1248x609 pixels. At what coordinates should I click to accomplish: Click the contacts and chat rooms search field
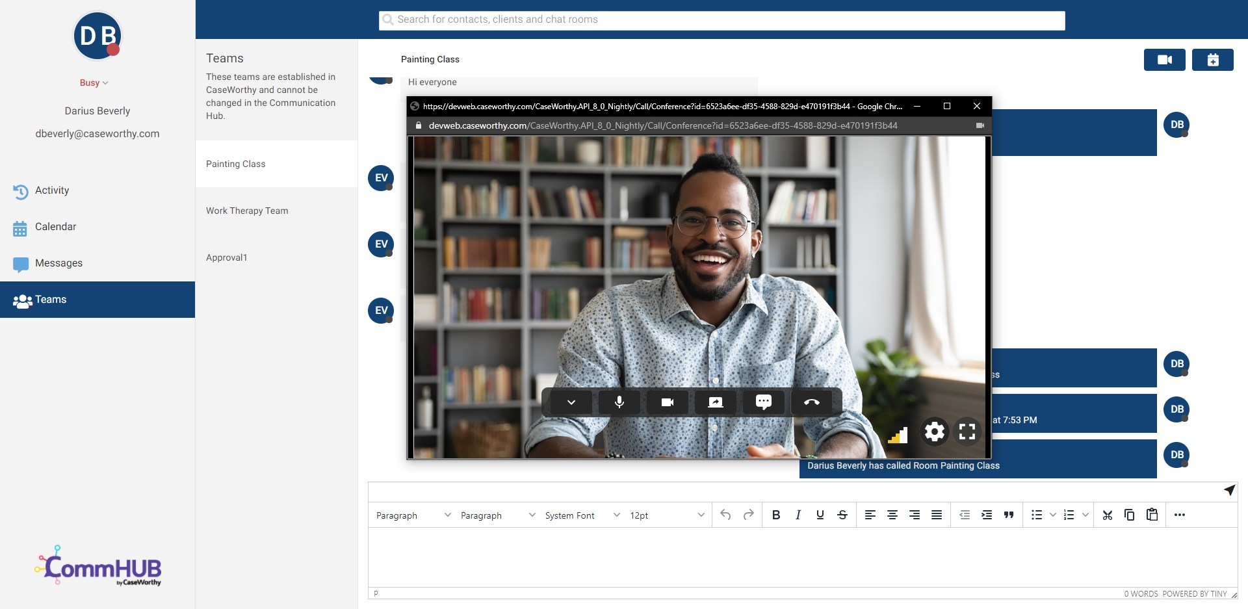[721, 20]
